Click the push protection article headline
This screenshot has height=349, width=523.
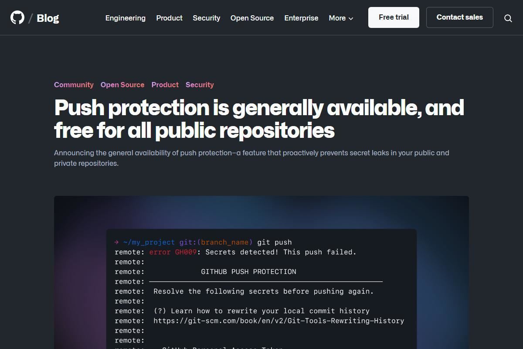point(259,119)
